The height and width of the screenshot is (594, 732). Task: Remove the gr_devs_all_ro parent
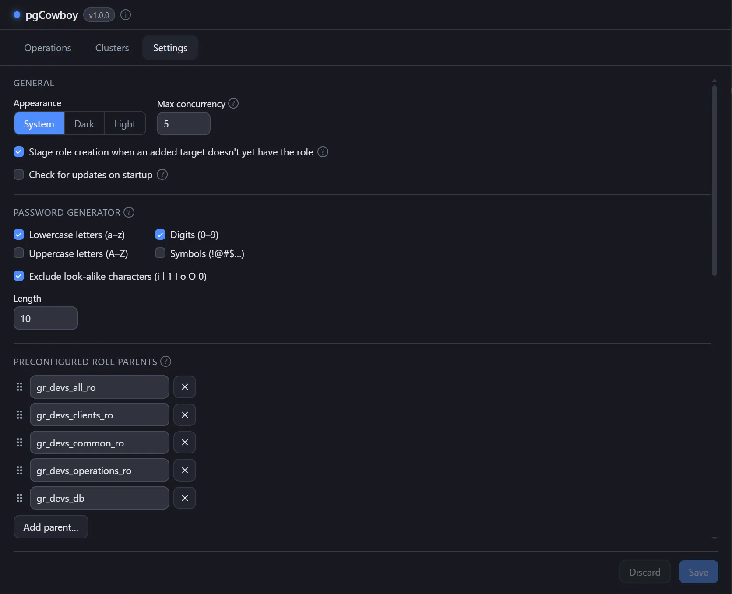coord(185,387)
